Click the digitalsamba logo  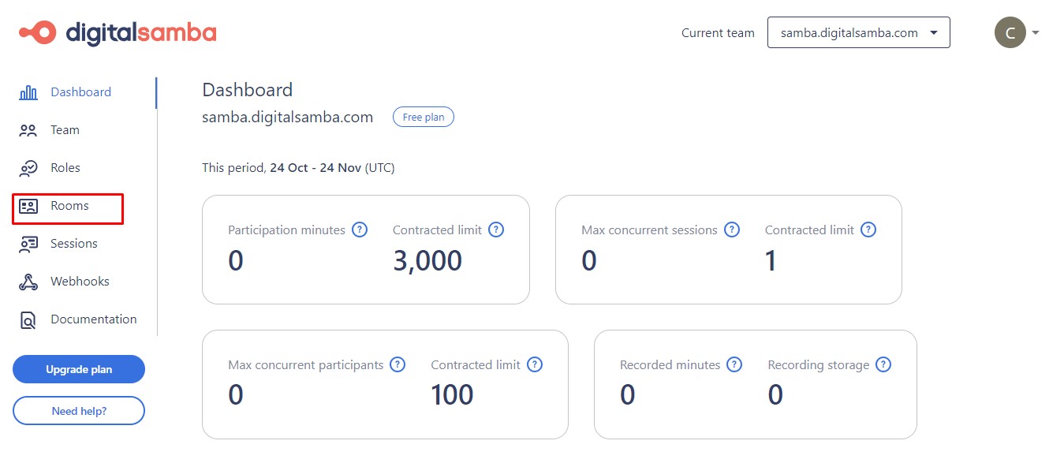coord(117,32)
